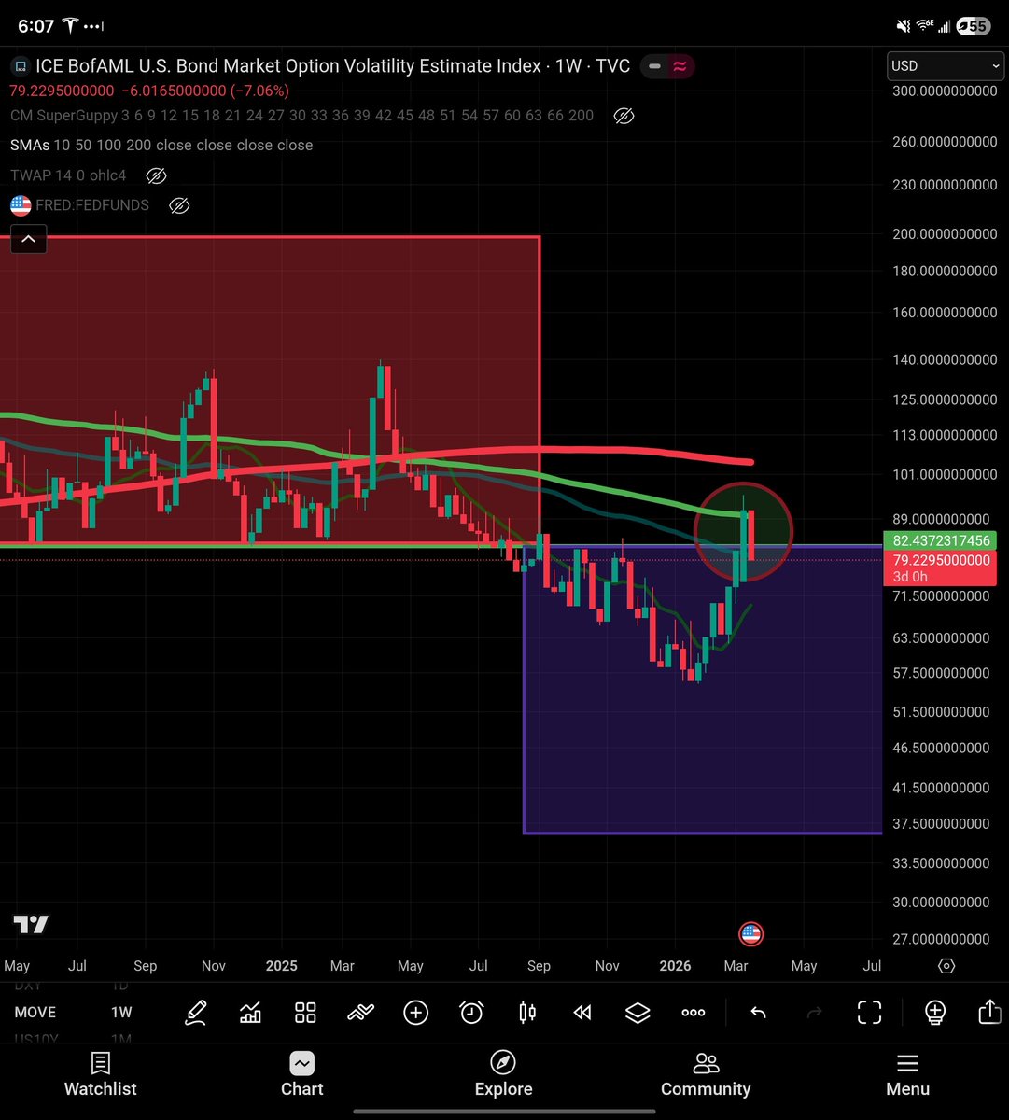Select the CM SuperGuppy indicator label
Screen dimensions: 1009x1120
302,116
